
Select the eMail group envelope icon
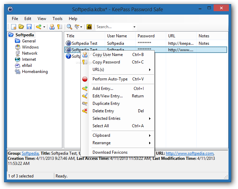click(x=18, y=65)
